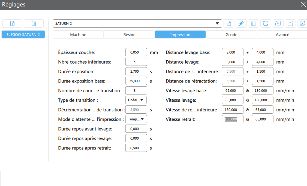Switch to the Machine tab
Screen dimensions: 307x186
click(78, 35)
